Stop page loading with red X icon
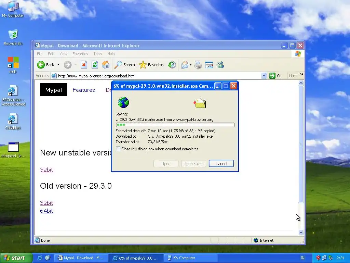The image size is (350, 263). point(84,65)
